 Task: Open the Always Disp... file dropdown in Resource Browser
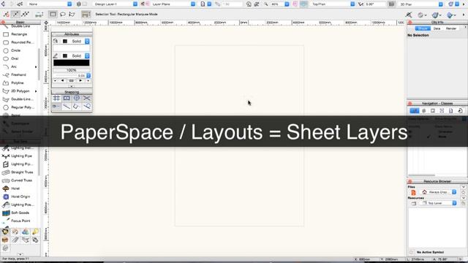click(x=438, y=192)
